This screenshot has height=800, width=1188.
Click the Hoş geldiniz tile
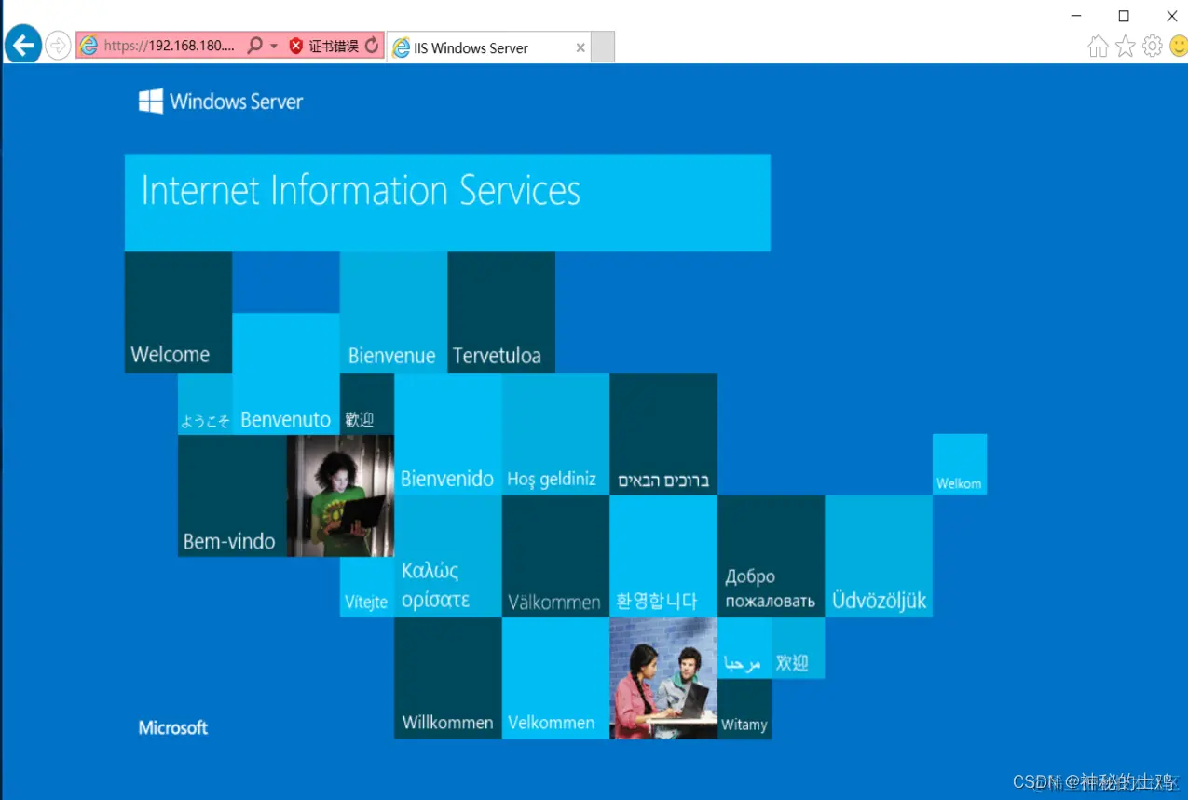click(x=555, y=434)
